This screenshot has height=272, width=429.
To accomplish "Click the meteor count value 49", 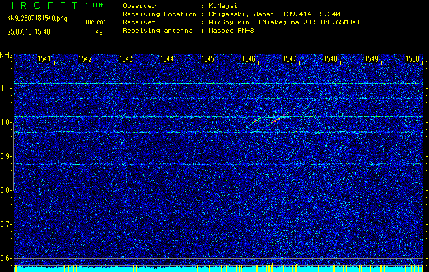I will [99, 32].
